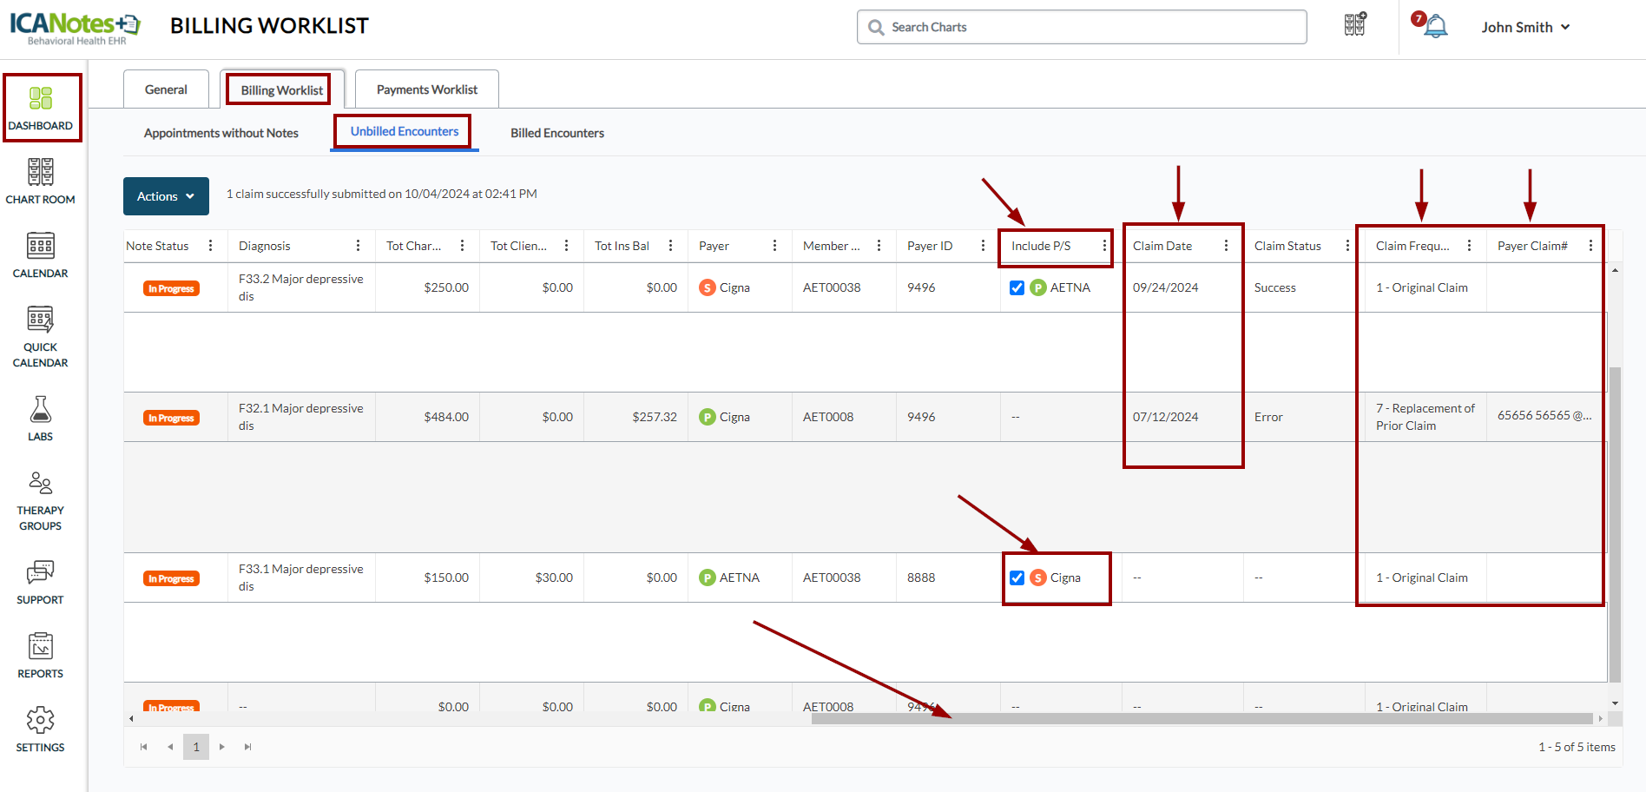This screenshot has width=1646, height=792.
Task: Click the Appointments without Notes link
Action: coord(221,133)
